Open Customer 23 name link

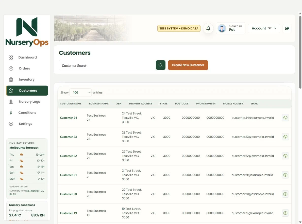click(68, 137)
